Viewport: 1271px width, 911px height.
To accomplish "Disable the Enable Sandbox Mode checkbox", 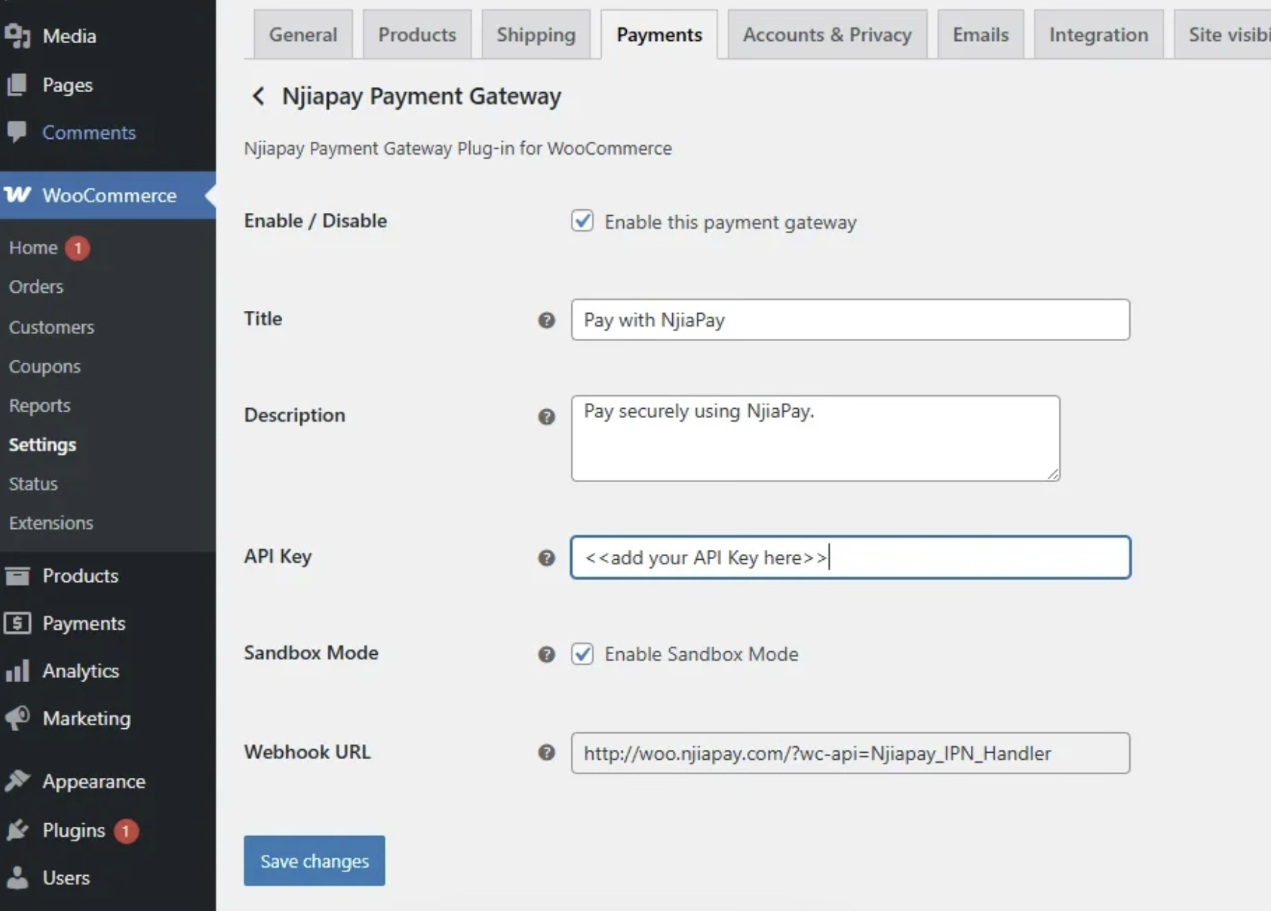I will click(582, 654).
